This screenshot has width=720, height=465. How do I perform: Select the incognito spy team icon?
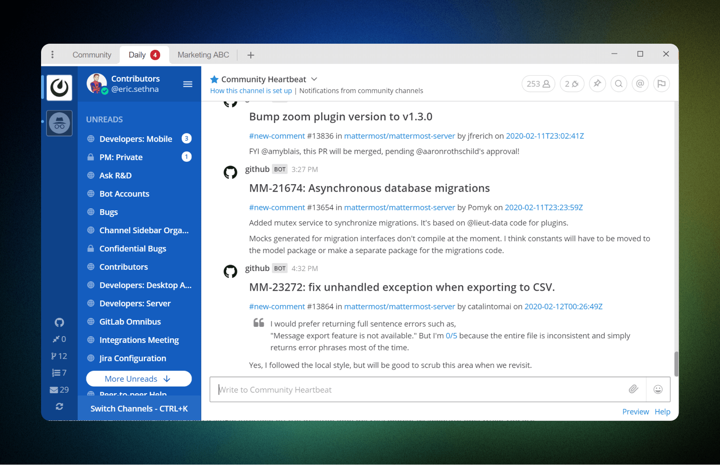click(x=59, y=123)
